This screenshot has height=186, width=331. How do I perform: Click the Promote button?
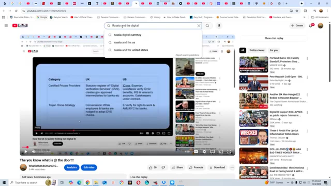tap(196, 167)
